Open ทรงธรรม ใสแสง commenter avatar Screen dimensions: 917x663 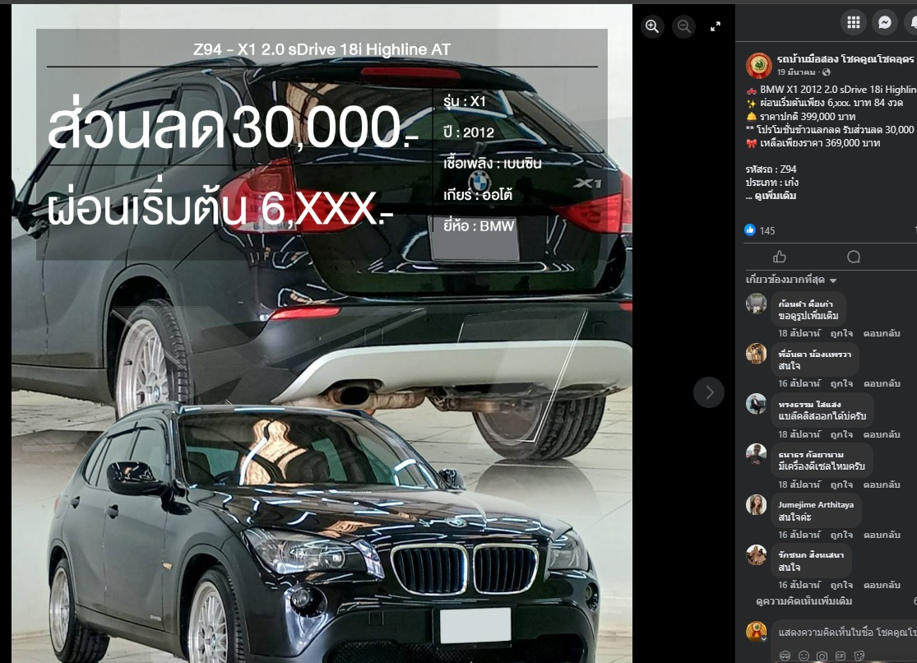[x=756, y=404]
